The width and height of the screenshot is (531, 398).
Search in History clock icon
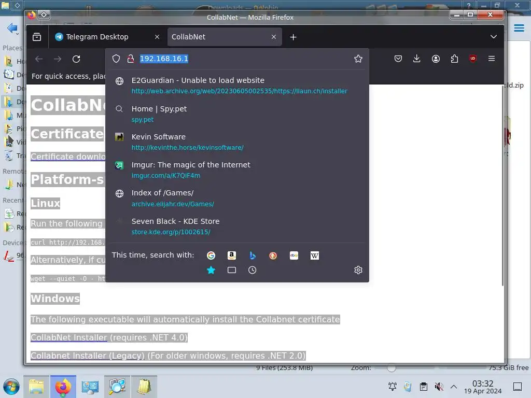click(253, 270)
